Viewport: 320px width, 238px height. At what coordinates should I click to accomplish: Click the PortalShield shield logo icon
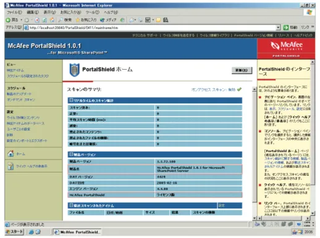coord(74,70)
